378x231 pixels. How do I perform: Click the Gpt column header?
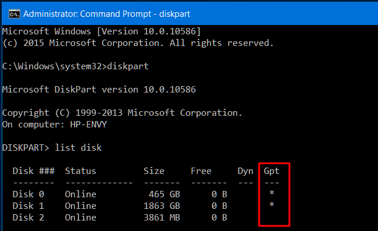click(272, 171)
